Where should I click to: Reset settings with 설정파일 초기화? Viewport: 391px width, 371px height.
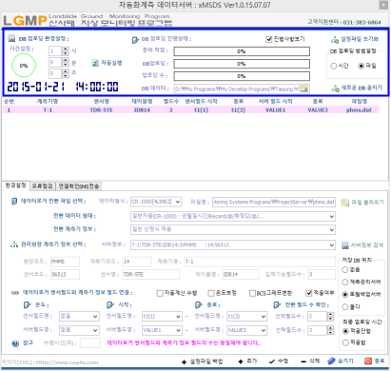(x=355, y=39)
